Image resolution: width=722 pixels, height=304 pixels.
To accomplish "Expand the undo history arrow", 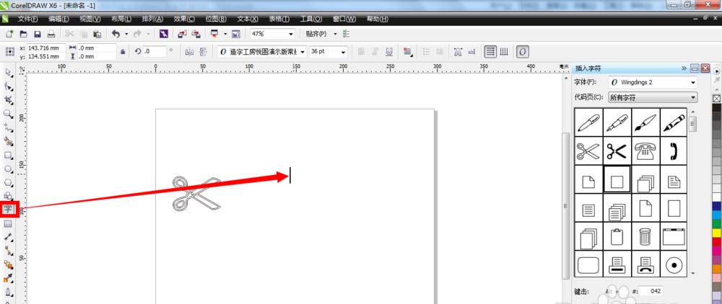I will coord(126,34).
